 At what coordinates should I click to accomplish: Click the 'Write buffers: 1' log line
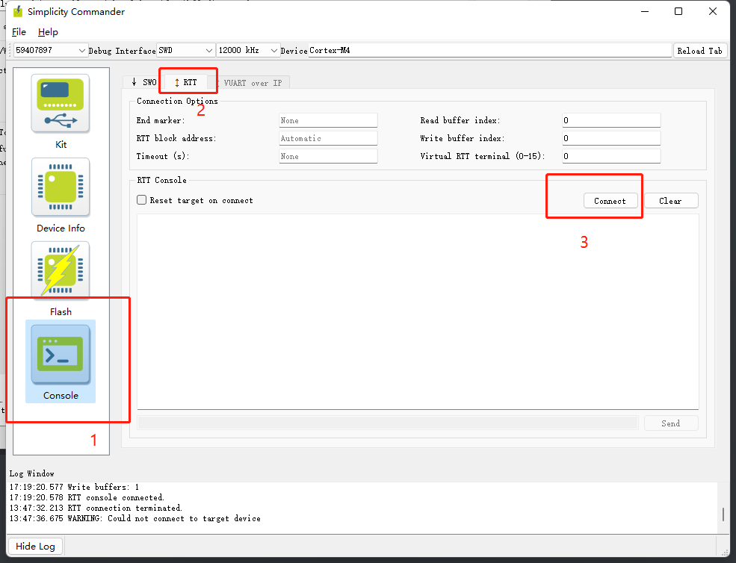(x=74, y=487)
